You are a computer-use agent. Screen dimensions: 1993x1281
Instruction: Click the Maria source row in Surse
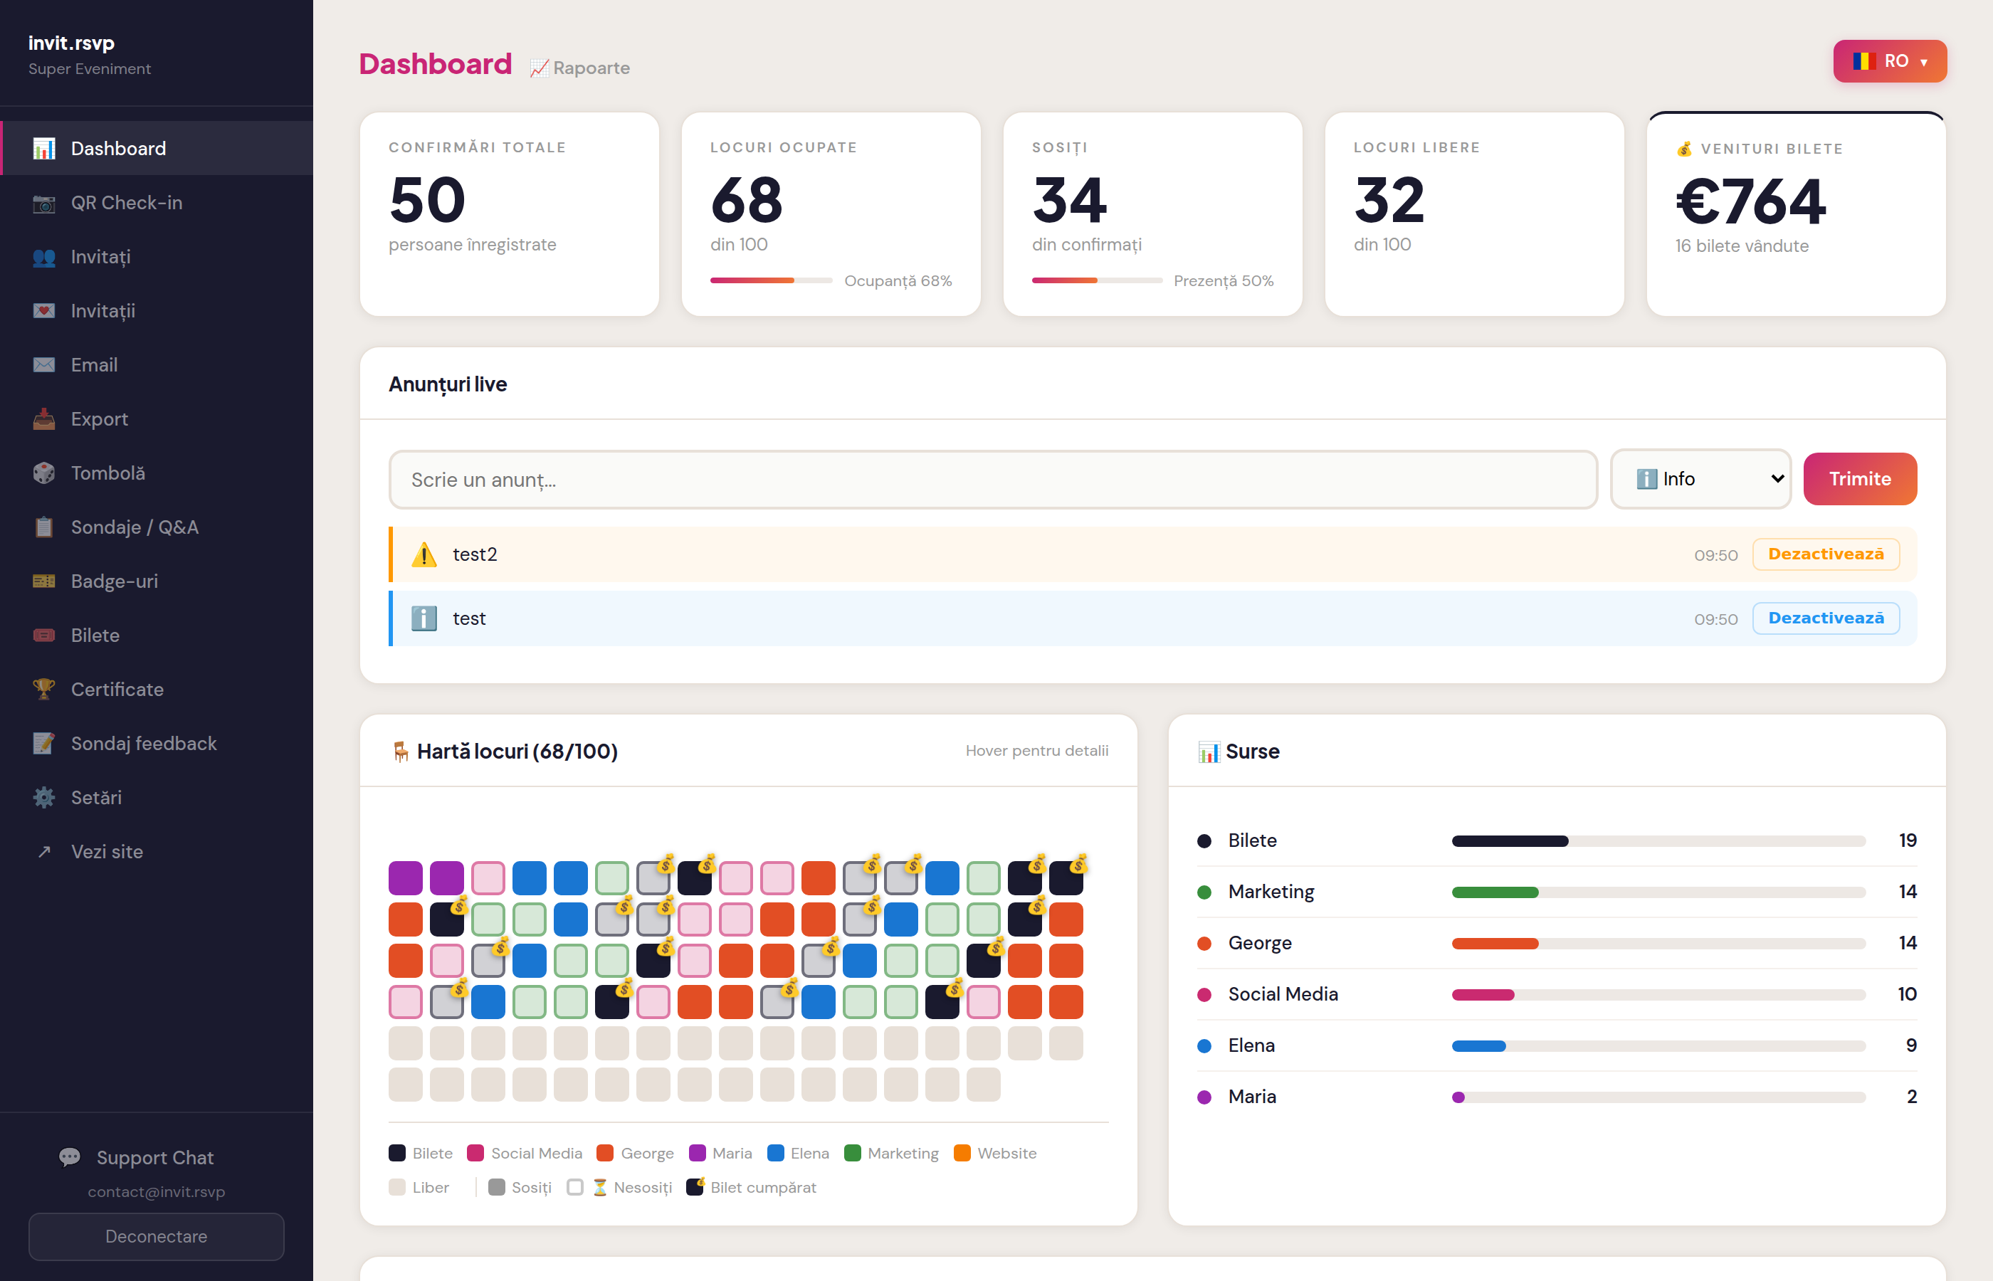(1556, 1097)
